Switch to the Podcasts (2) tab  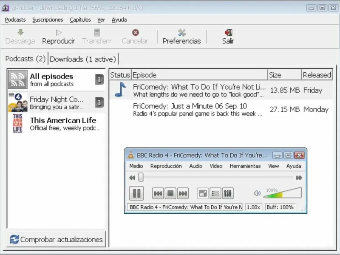(x=25, y=59)
